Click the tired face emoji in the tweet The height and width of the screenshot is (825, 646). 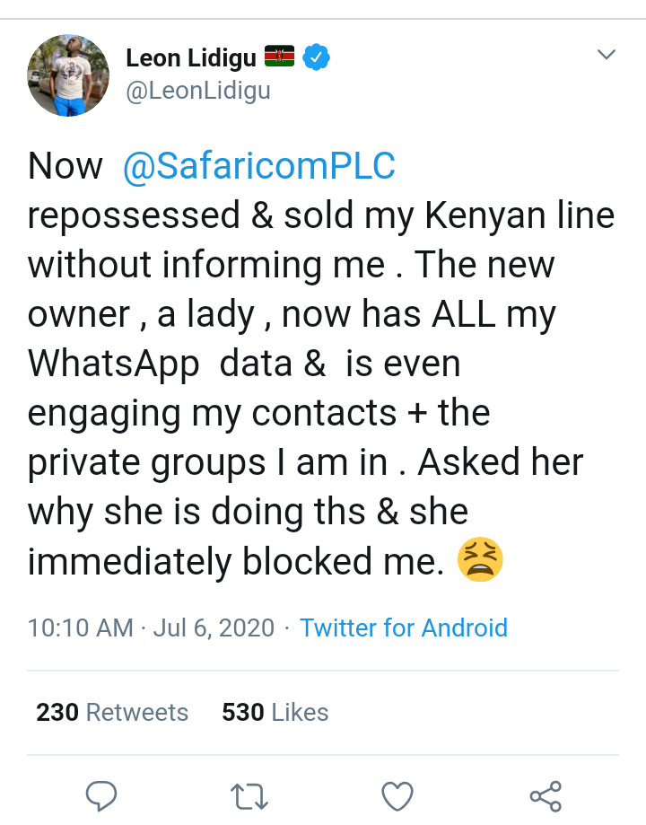click(x=481, y=560)
